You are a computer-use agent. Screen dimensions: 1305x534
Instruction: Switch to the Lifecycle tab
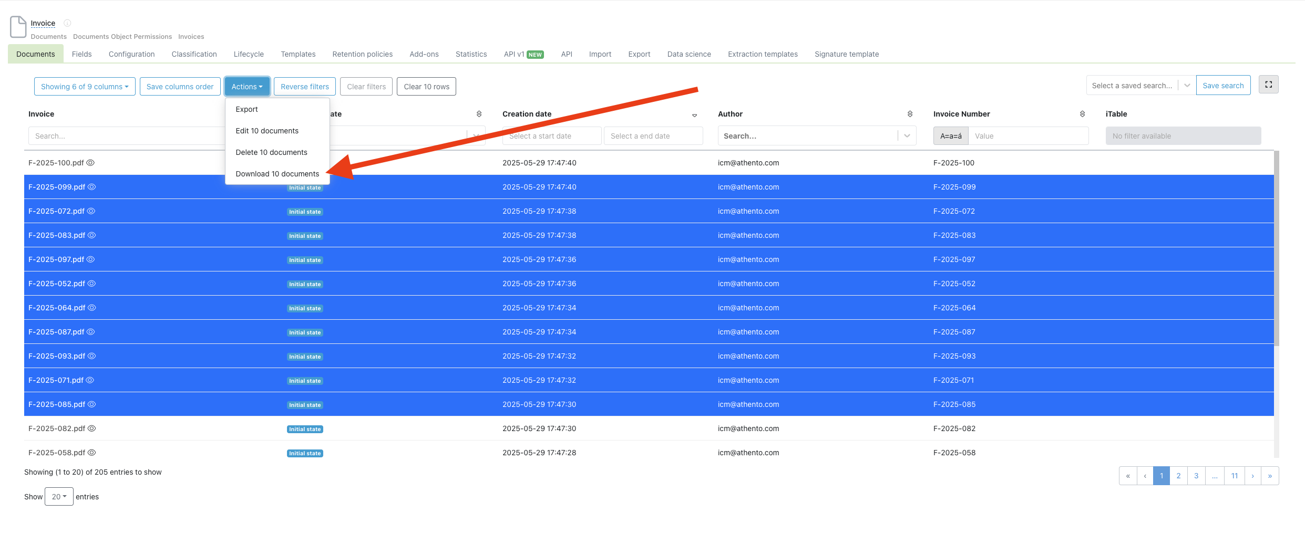pos(249,54)
